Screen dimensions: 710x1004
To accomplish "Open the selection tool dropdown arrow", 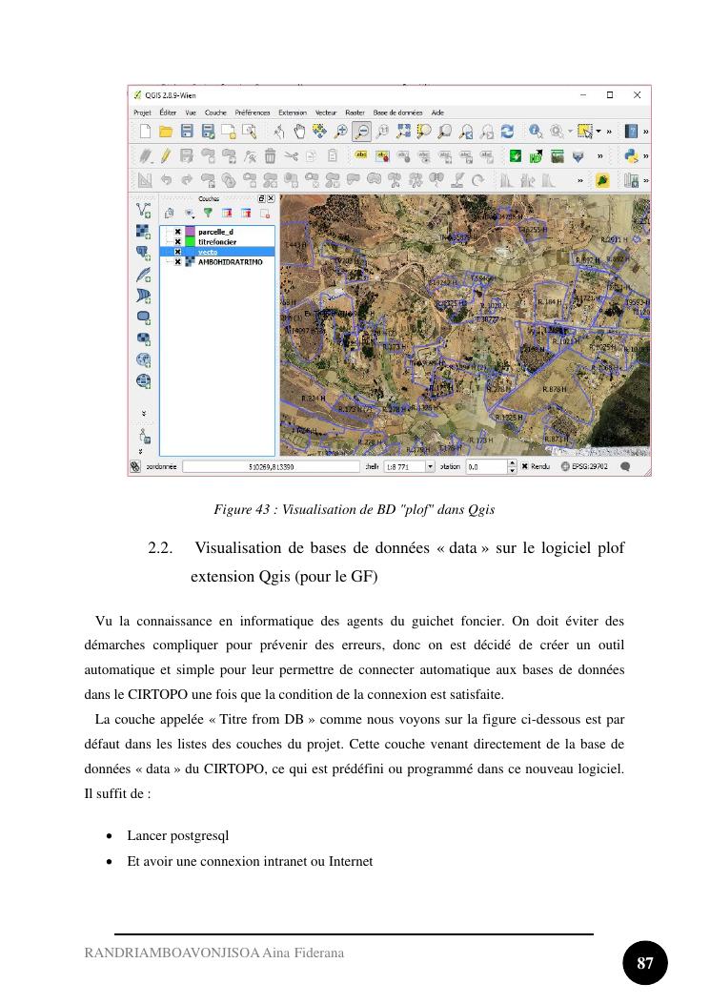I will [598, 132].
